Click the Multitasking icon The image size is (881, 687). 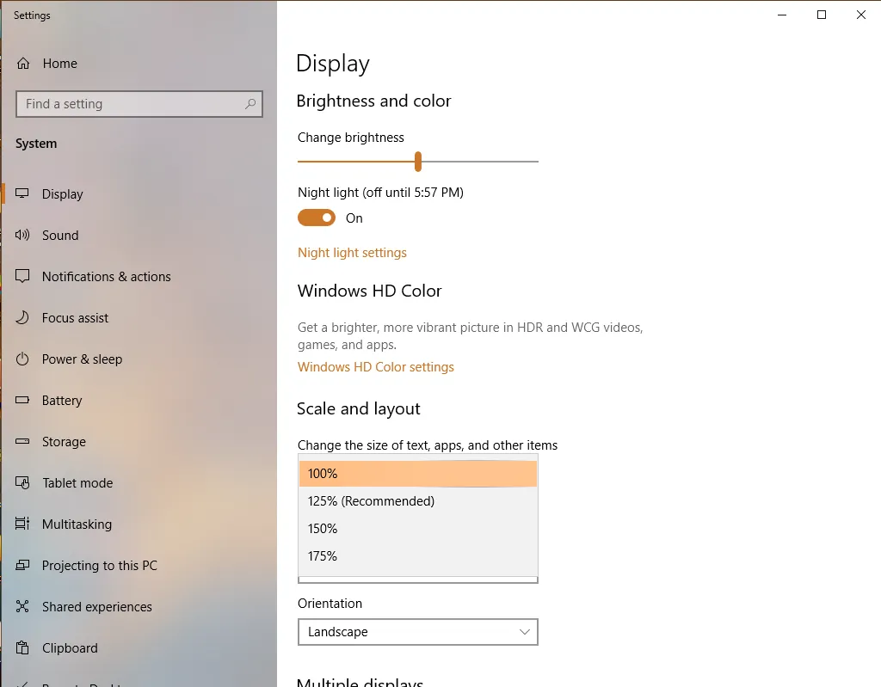pos(23,524)
